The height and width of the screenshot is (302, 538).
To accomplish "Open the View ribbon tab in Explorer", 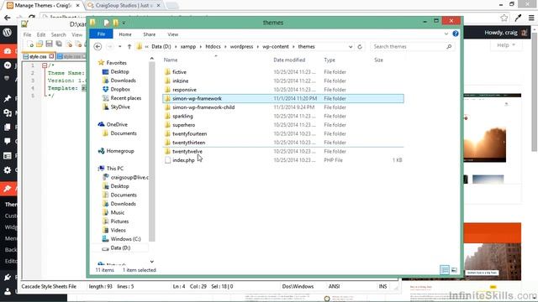I will tap(172, 34).
